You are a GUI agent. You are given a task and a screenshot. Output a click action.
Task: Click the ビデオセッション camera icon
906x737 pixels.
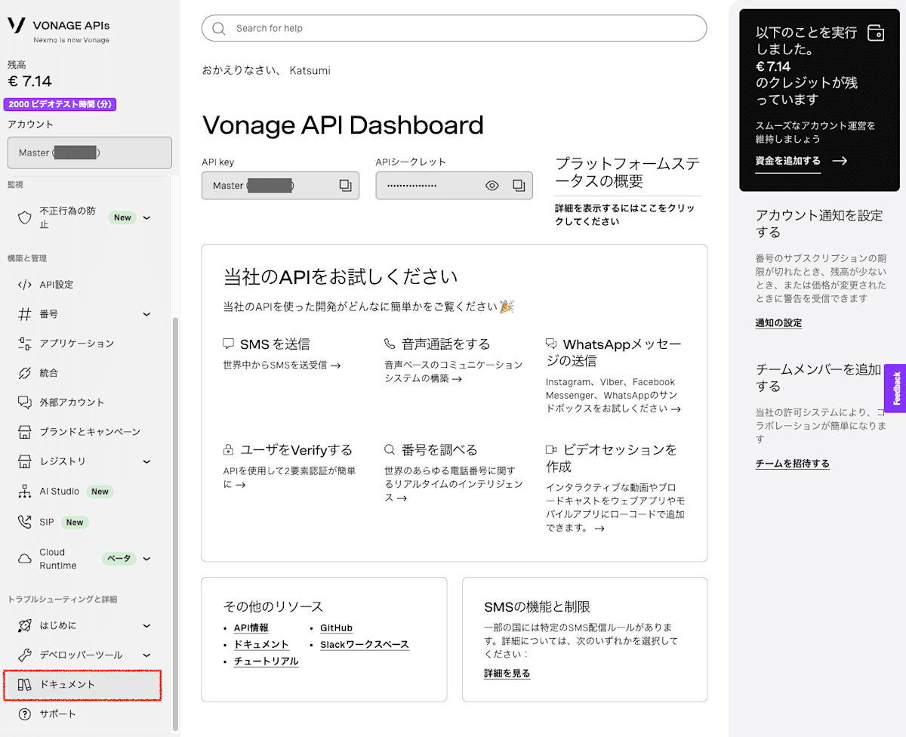551,450
